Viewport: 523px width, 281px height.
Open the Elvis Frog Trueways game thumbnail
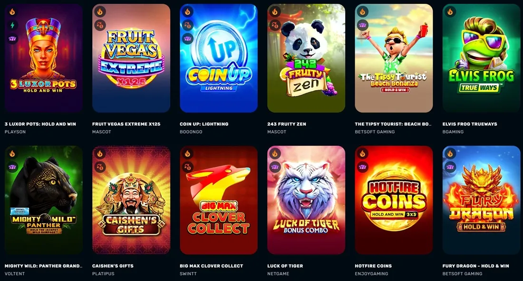pyautogui.click(x=481, y=58)
